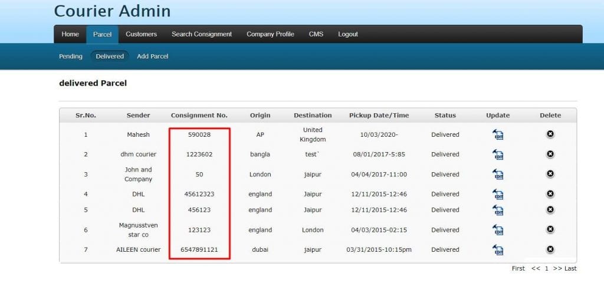Click sender name dhm courier
This screenshot has height=306, width=604.
[x=138, y=154]
